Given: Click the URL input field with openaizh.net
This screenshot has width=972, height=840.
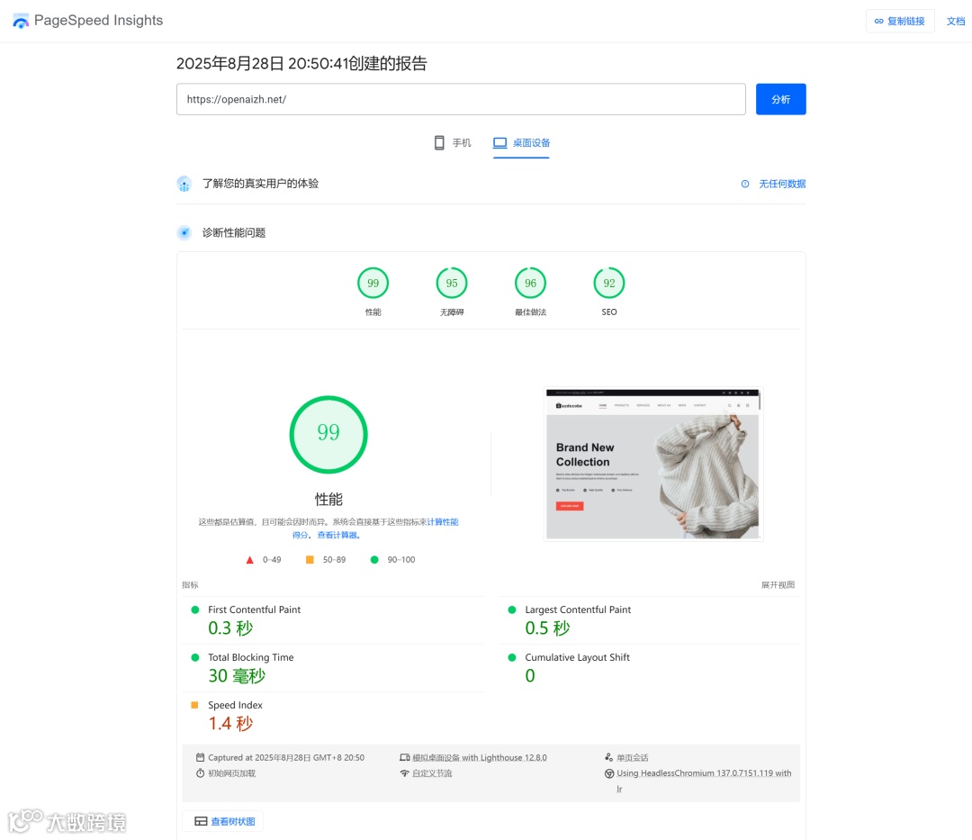Looking at the screenshot, I should 461,99.
